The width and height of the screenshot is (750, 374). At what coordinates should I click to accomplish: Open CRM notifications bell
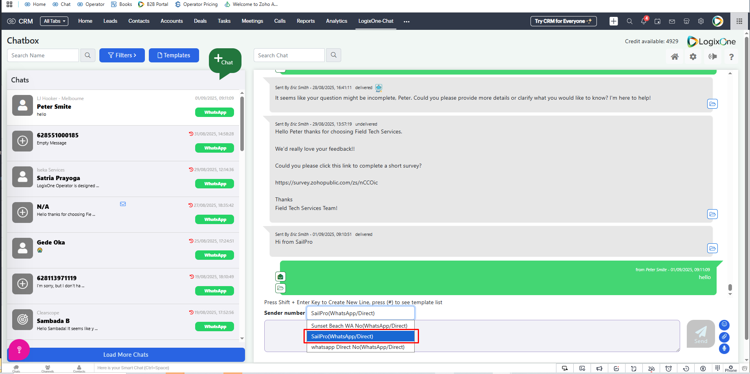click(x=644, y=21)
